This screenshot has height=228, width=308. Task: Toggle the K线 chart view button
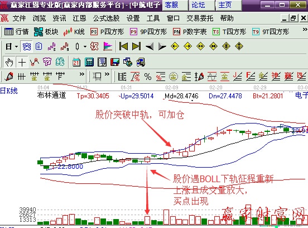pyautogui.click(x=74, y=32)
